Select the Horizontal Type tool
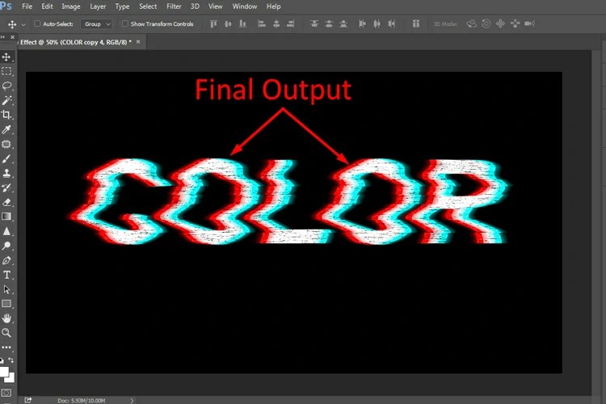606x404 pixels. [x=6, y=275]
